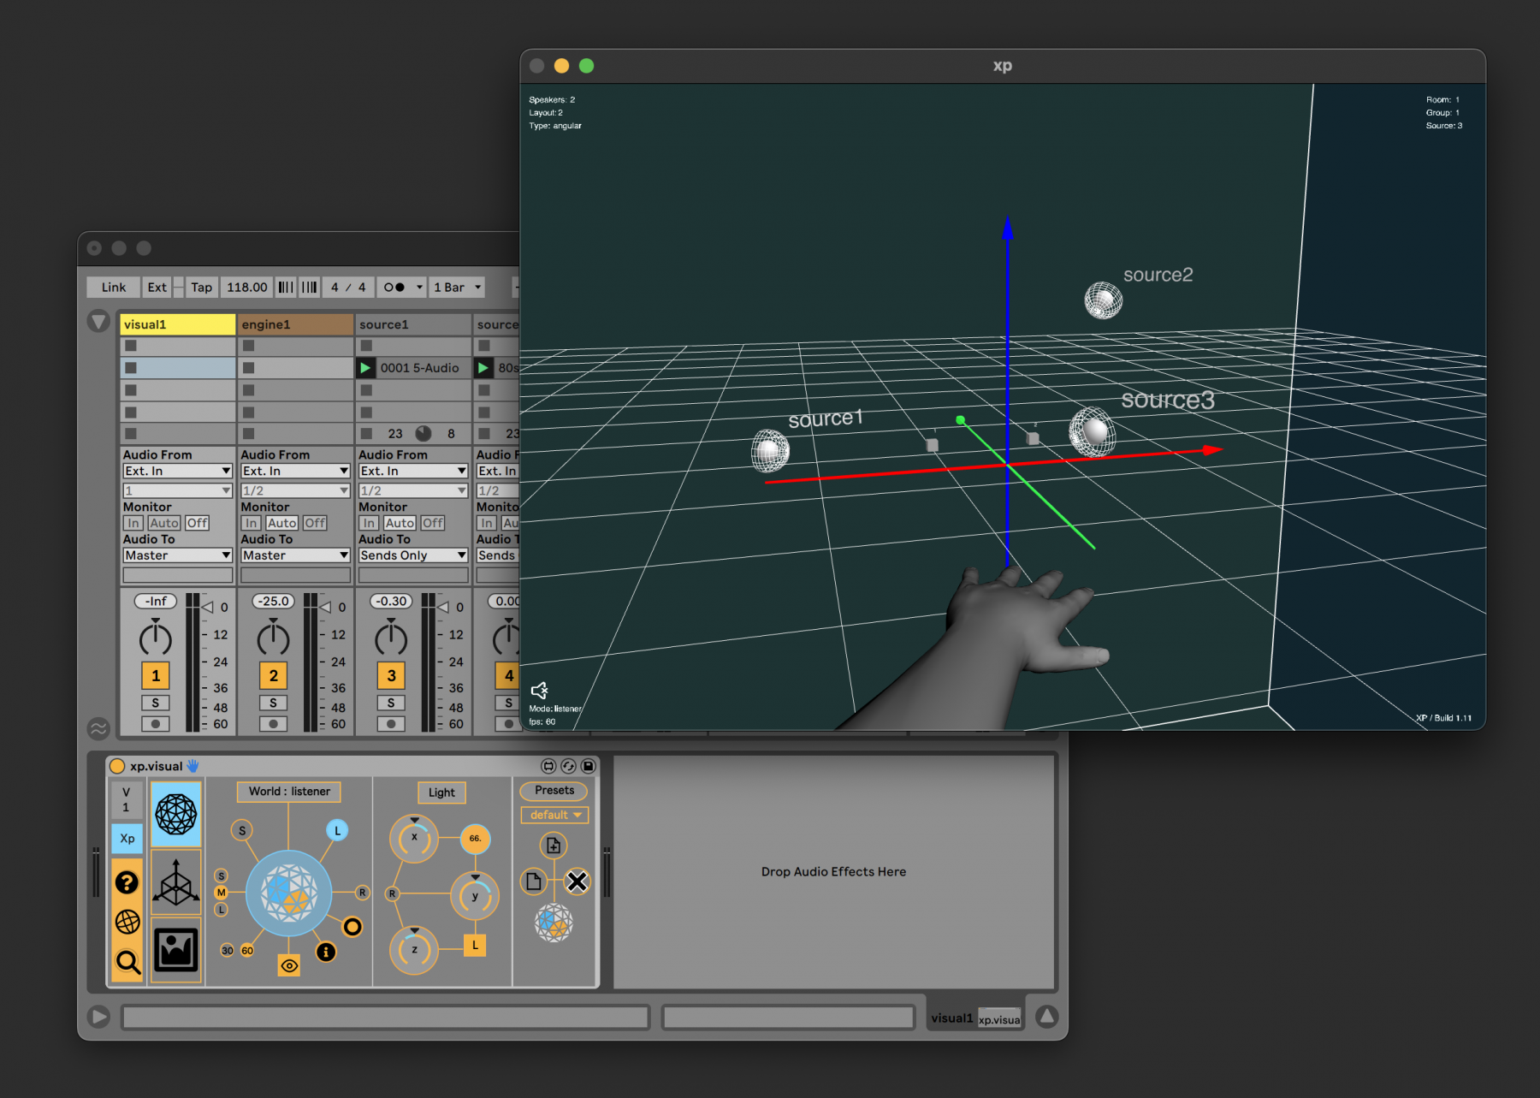
Task: Open the source1 Audio To dropdown
Action: pyautogui.click(x=412, y=555)
